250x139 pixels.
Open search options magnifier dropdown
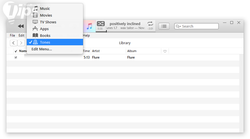[x=178, y=26]
